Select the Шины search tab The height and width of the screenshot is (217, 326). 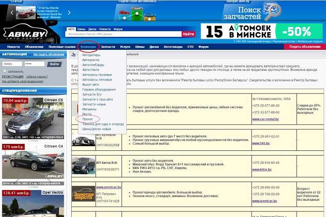tap(81, 29)
